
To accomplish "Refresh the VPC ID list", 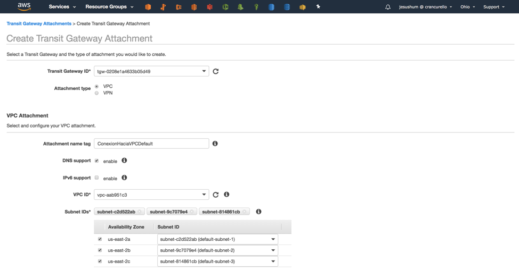I will [215, 195].
